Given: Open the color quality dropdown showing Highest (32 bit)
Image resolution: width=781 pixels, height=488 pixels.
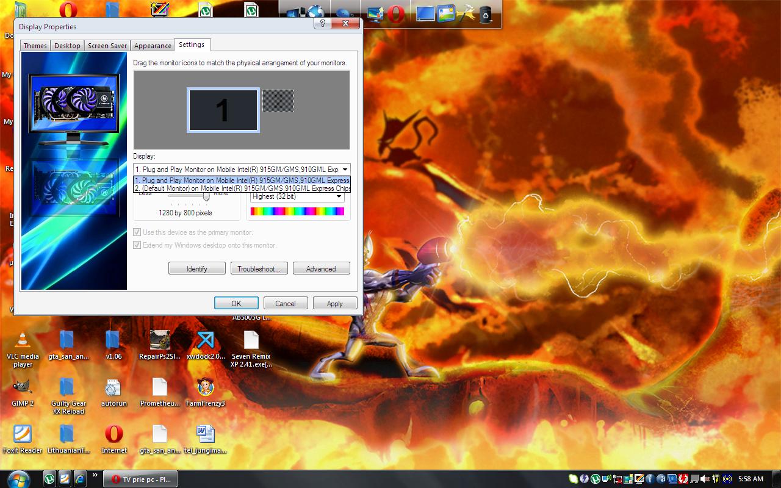Looking at the screenshot, I should click(297, 196).
